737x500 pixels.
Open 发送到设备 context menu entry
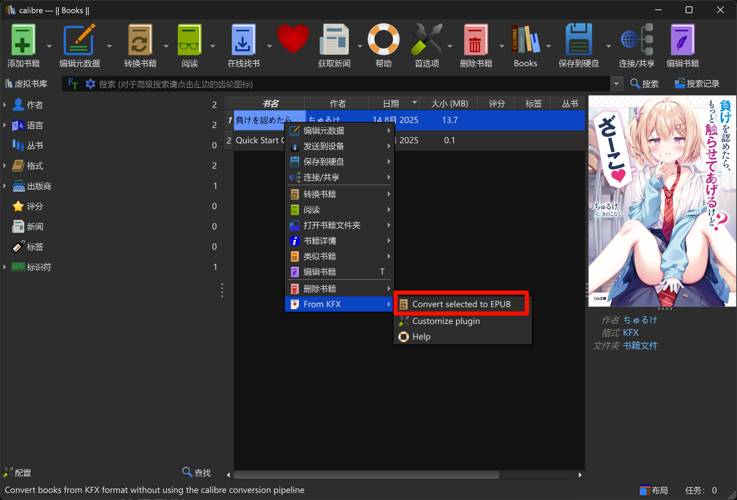[339, 146]
